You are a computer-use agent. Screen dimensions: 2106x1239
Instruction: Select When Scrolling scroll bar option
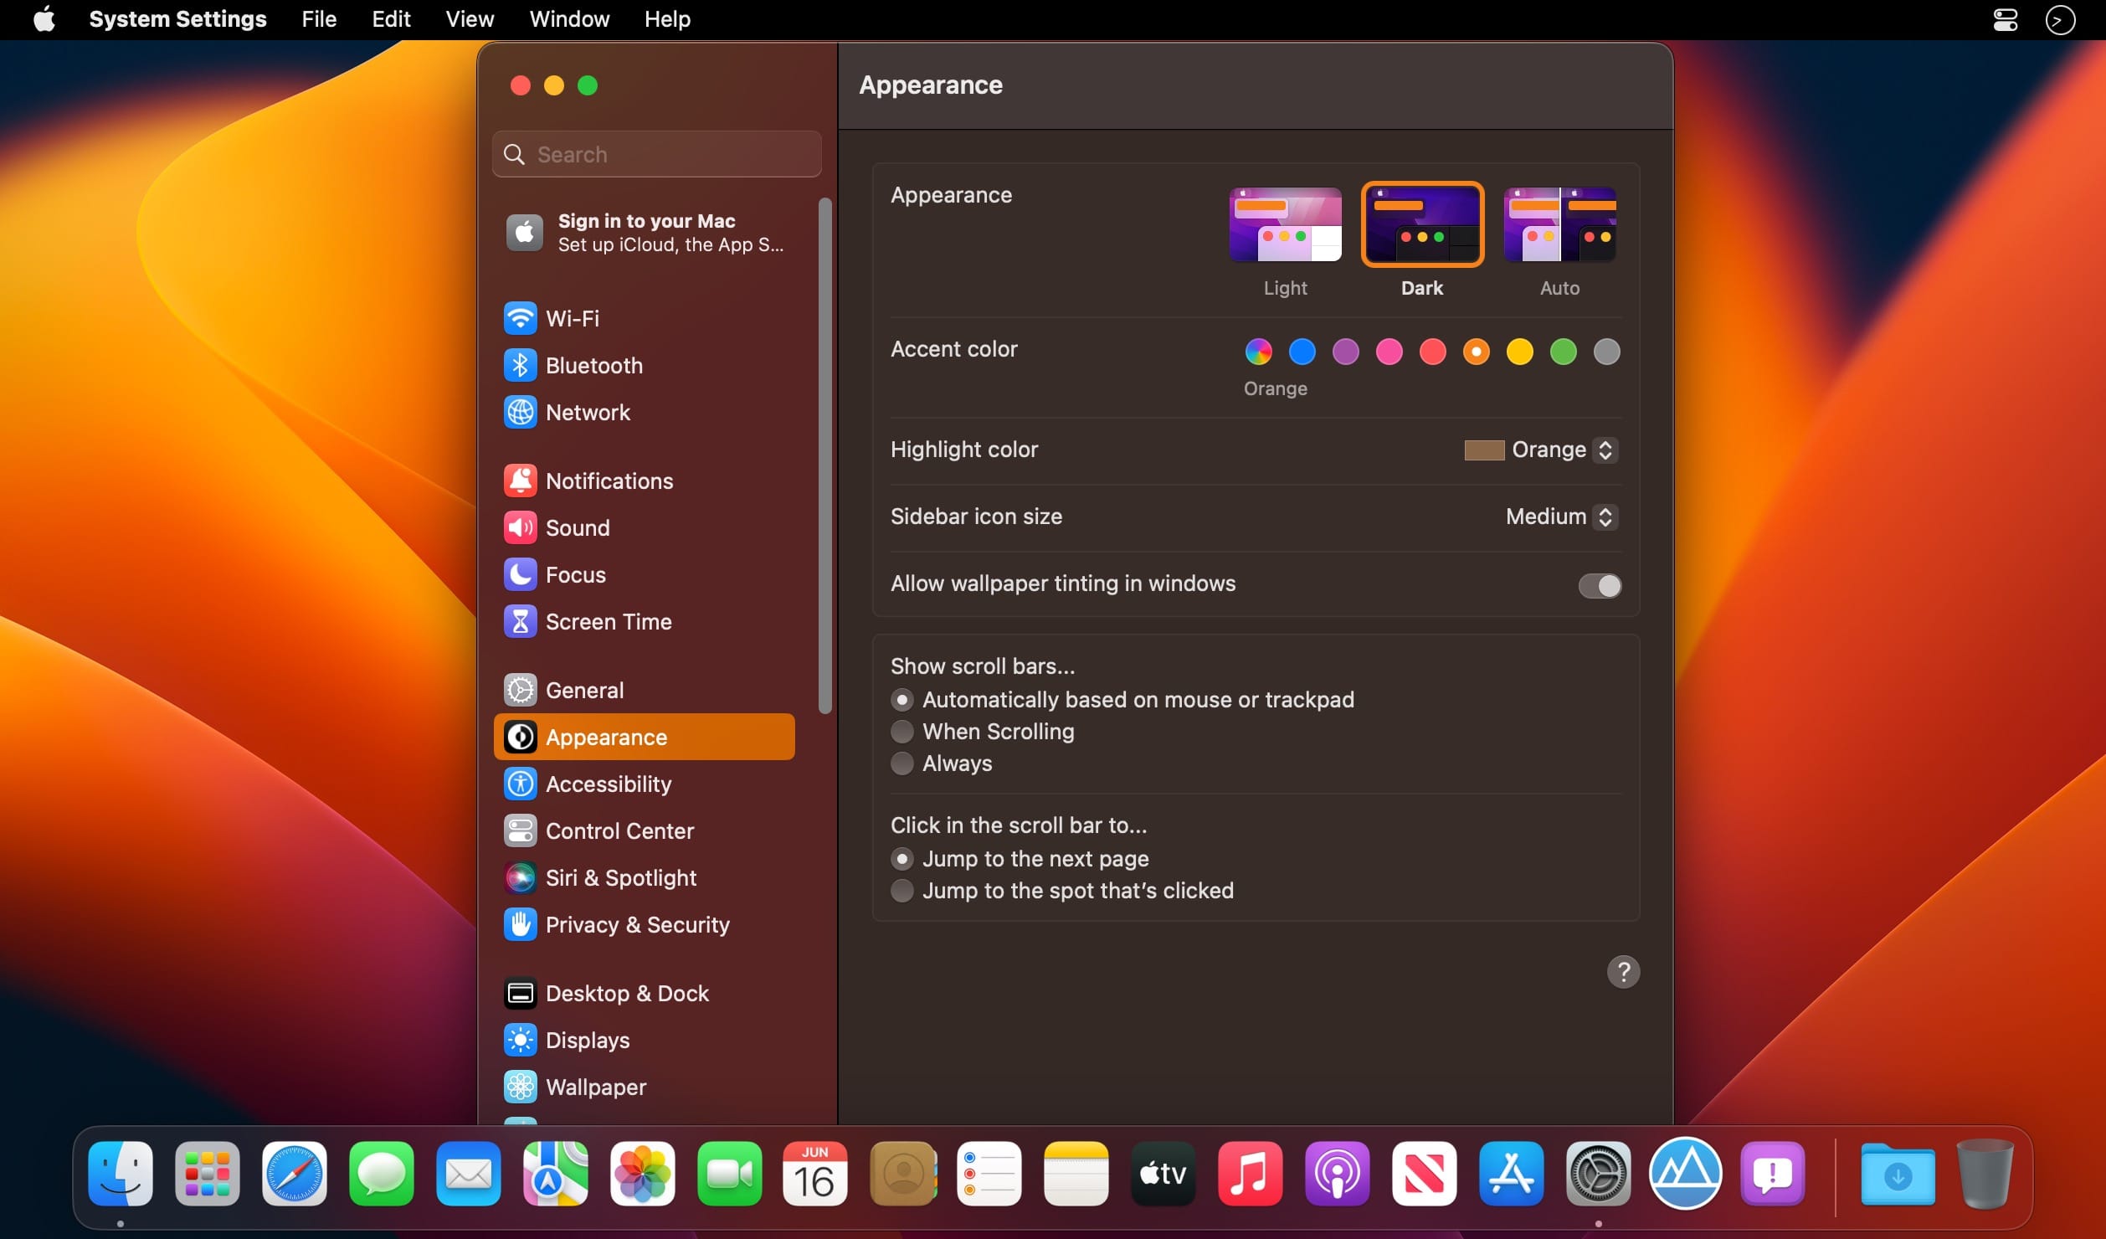tap(901, 730)
